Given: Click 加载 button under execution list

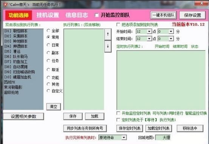Looking at the screenshot, I should (x=94, y=116).
